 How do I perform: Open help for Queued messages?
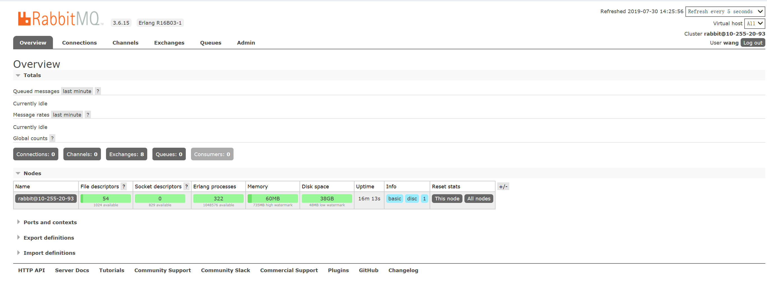[x=98, y=91]
